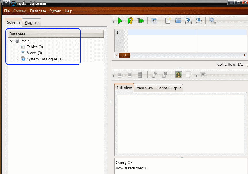Image resolution: width=248 pixels, height=174 pixels.
Task: Click the line number 1 in editor gutter
Action: click(x=117, y=32)
